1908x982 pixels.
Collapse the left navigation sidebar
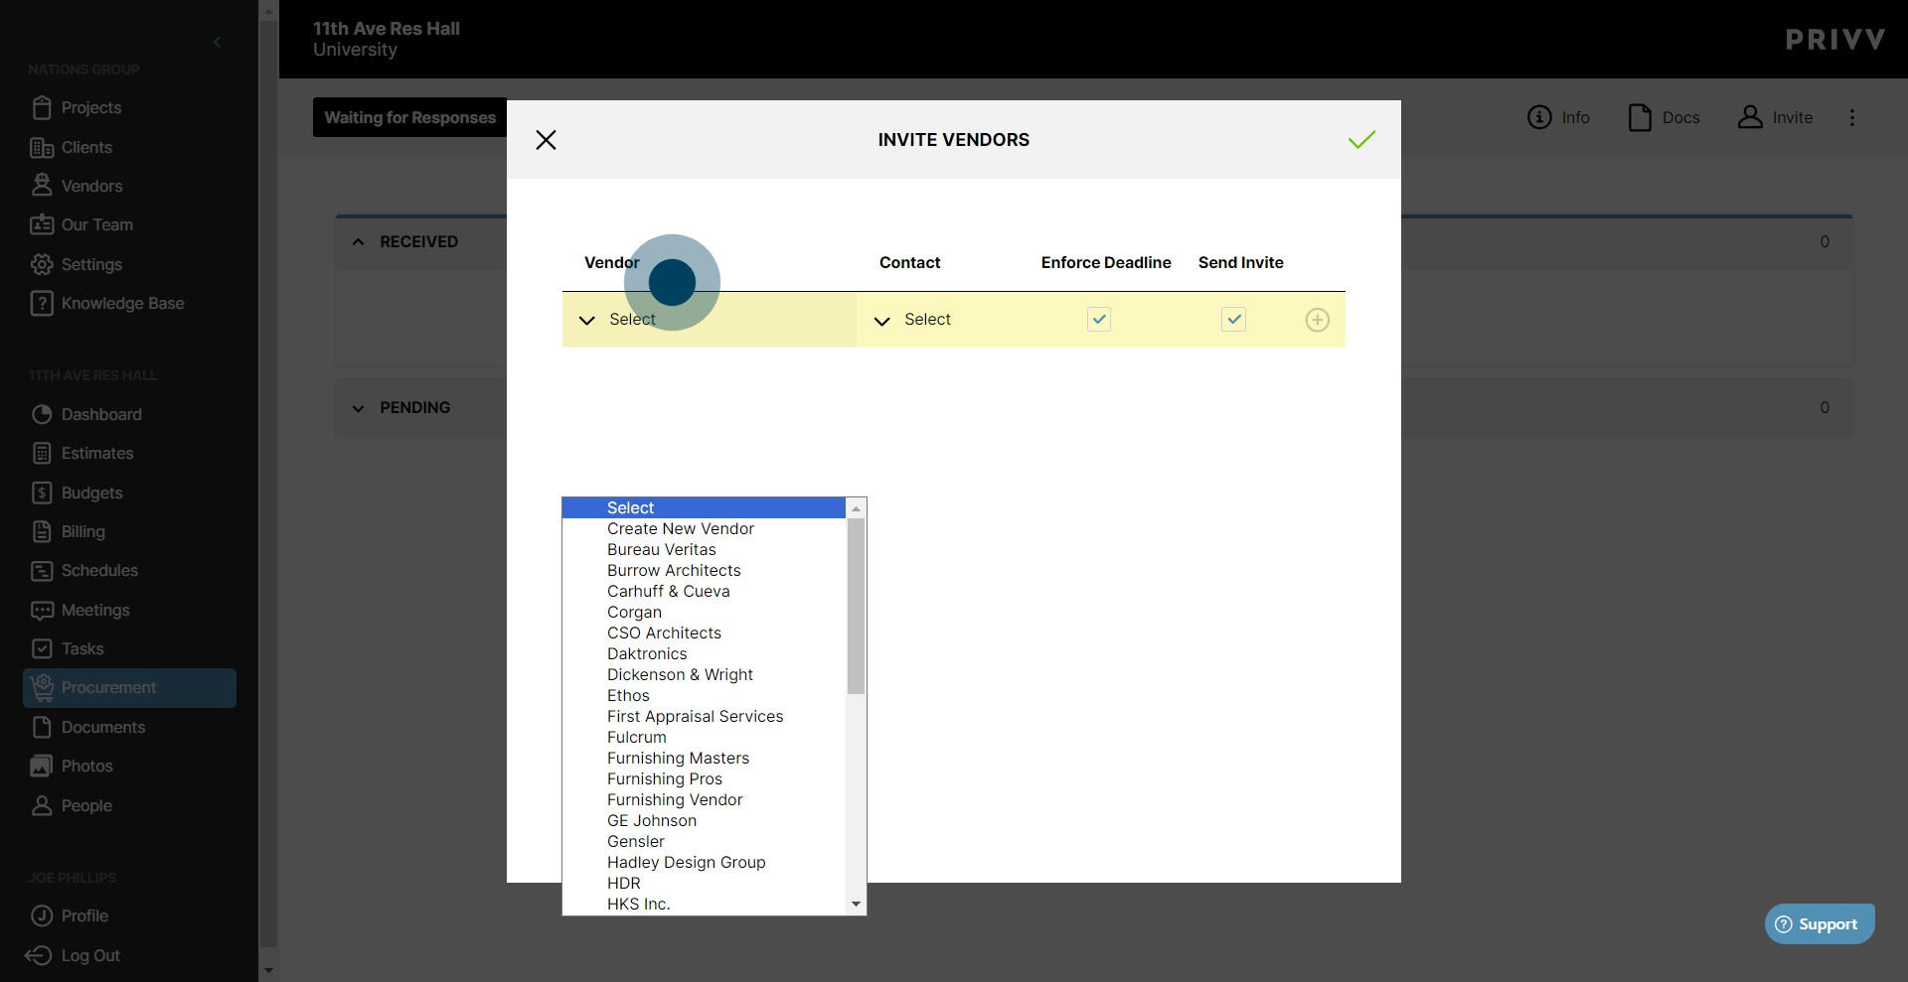coord(218,42)
